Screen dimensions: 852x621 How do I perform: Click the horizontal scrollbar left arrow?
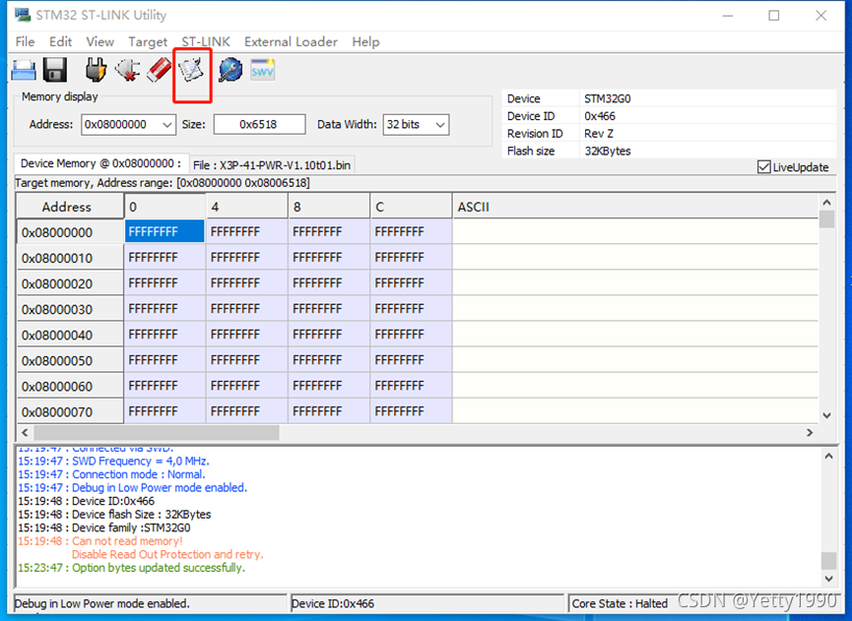(25, 433)
